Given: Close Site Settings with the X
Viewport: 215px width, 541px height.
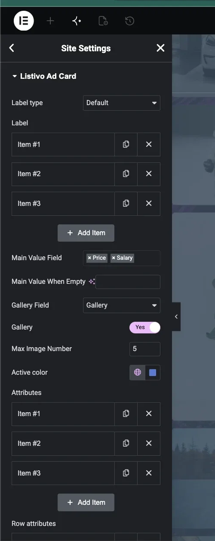Looking at the screenshot, I should pos(160,48).
